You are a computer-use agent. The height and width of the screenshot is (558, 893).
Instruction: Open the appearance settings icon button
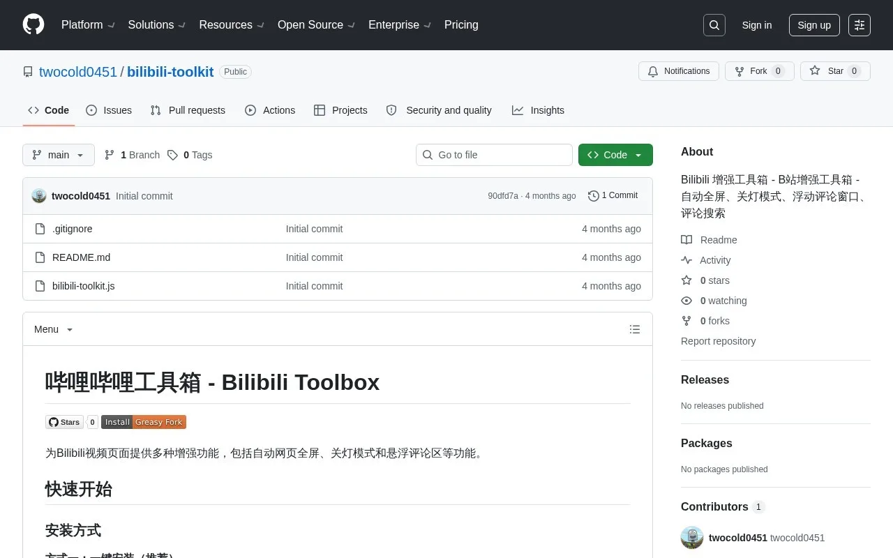click(x=860, y=25)
